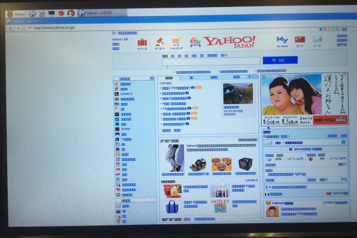
Task: Open the search category dropdown above the search box
Action: pyautogui.click(x=224, y=55)
